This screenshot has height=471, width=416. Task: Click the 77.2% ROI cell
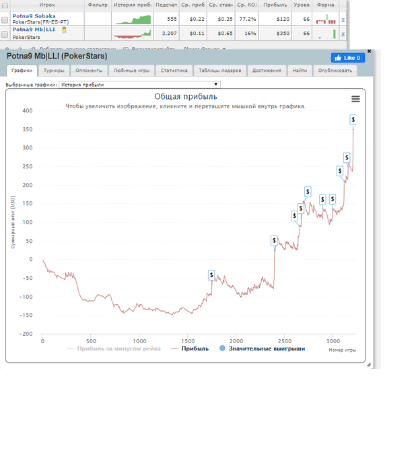[x=248, y=19]
